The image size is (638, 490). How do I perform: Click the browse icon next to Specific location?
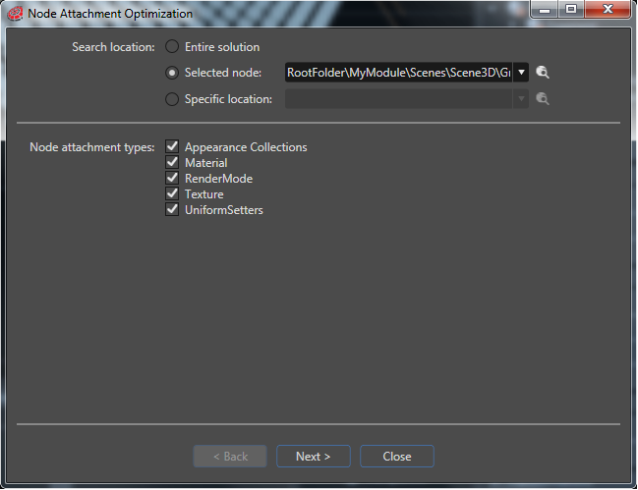(543, 99)
